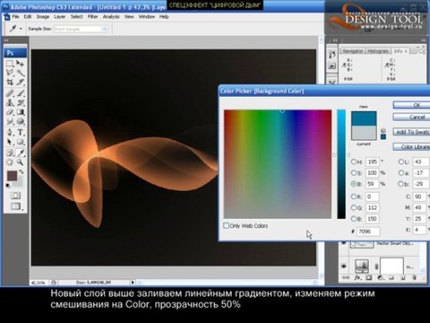430x323 pixels.
Task: Switch to the Navigator tab
Action: click(352, 51)
